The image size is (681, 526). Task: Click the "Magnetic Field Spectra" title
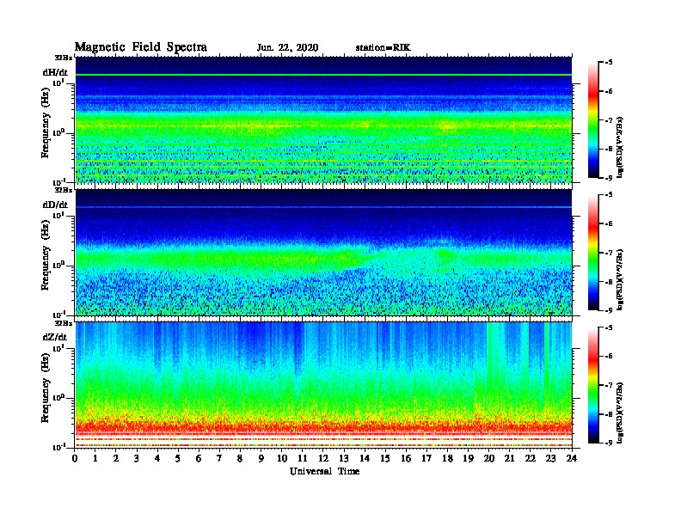pos(141,47)
